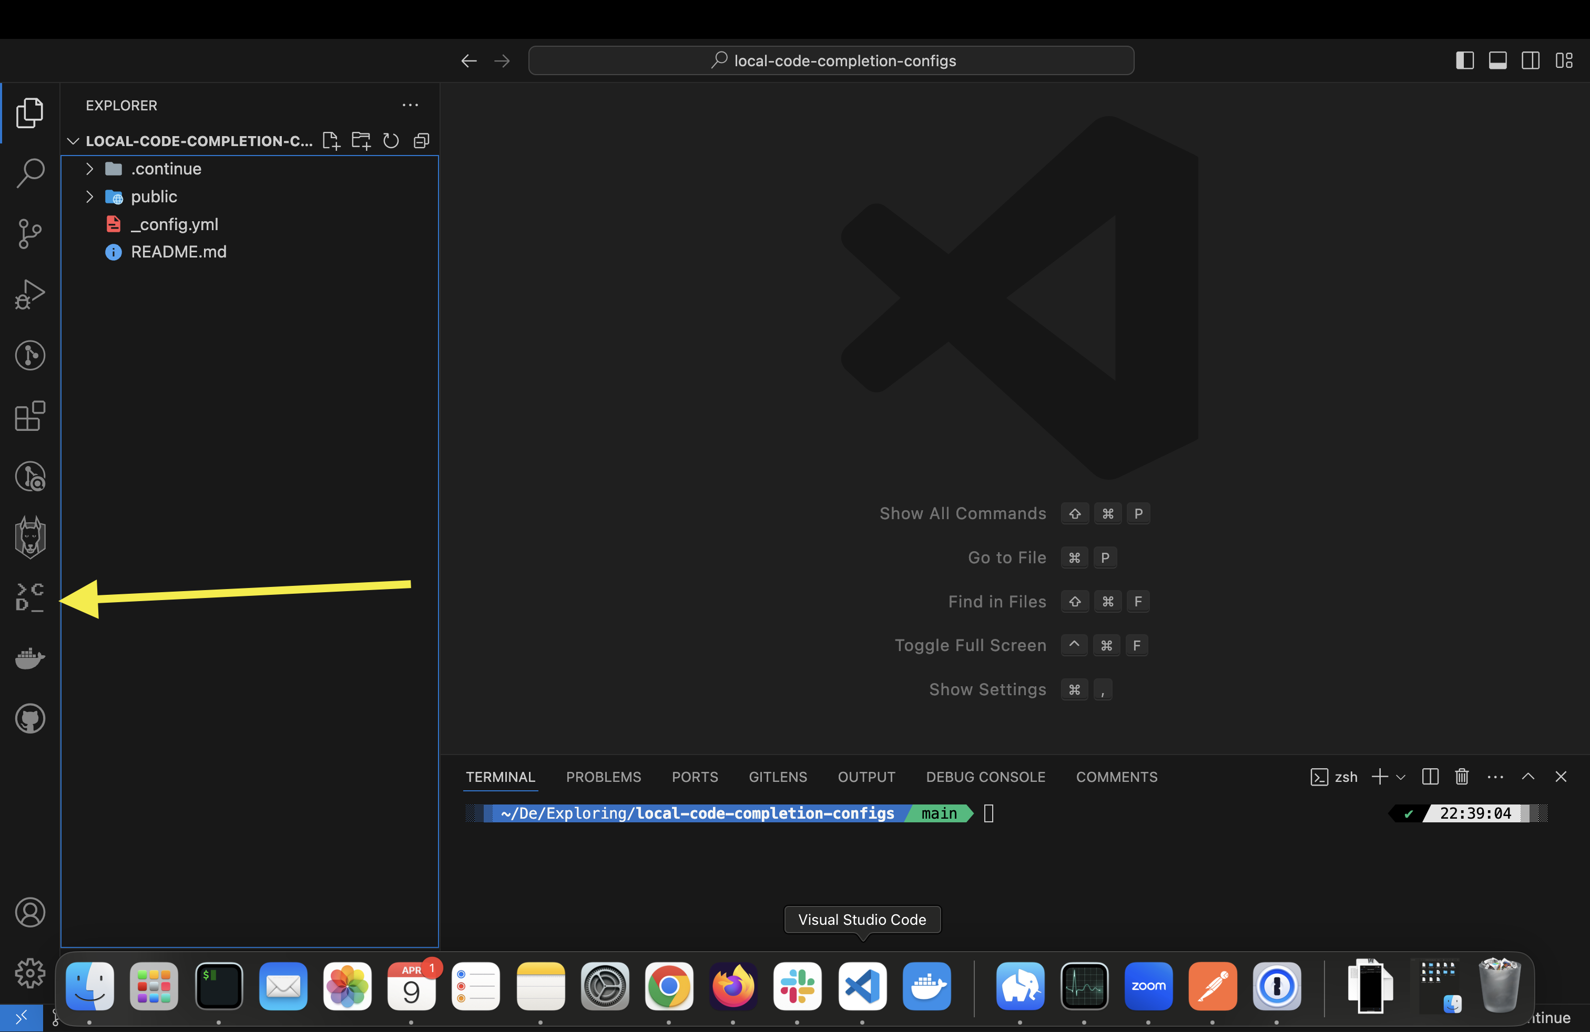Toggle the primary side bar visibility

point(1464,61)
